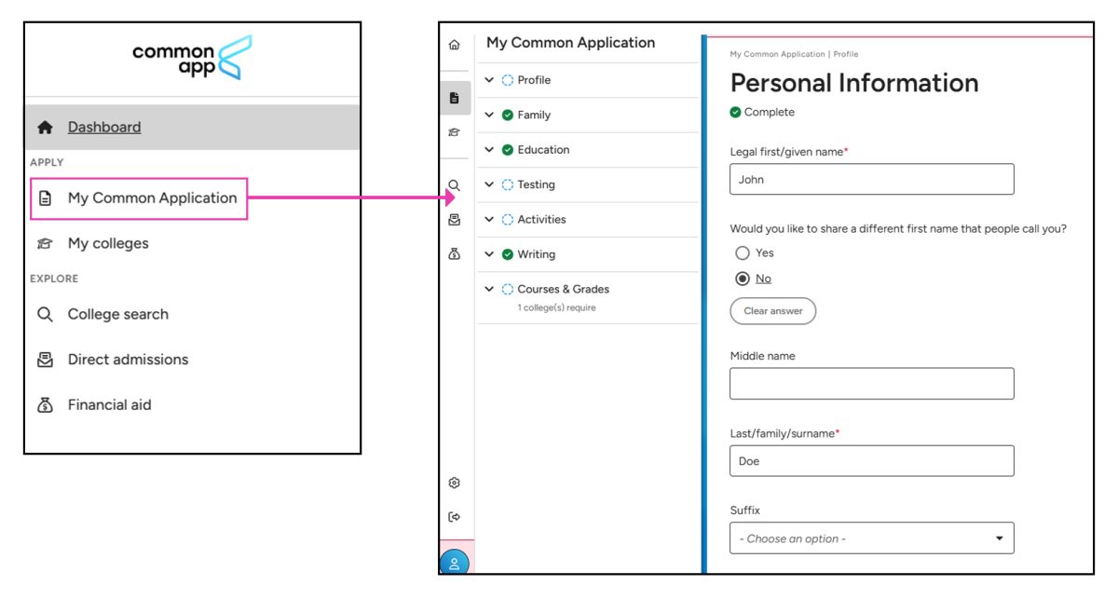Toggle the Family section's green complete checkmark
This screenshot has height=599, width=1118.
506,115
